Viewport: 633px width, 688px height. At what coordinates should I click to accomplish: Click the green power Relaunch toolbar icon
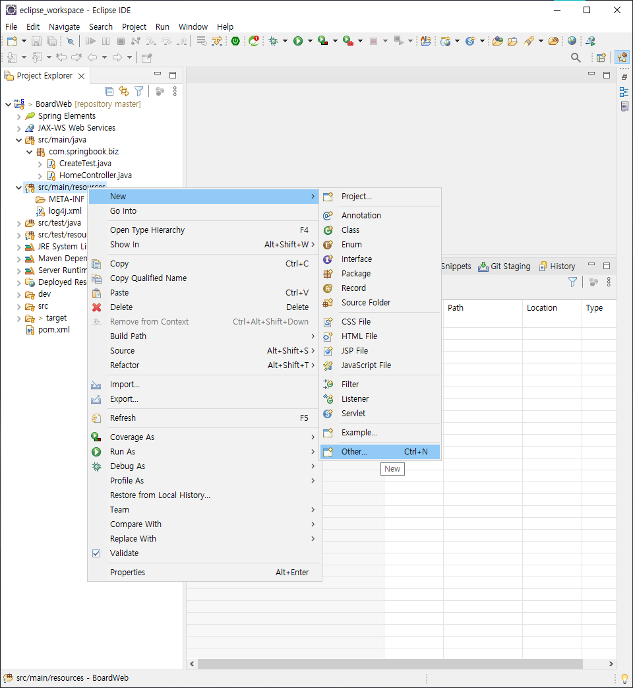pos(235,41)
